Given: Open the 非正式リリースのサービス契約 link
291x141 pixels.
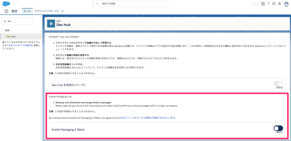Looking at the screenshot, I should [147, 118].
